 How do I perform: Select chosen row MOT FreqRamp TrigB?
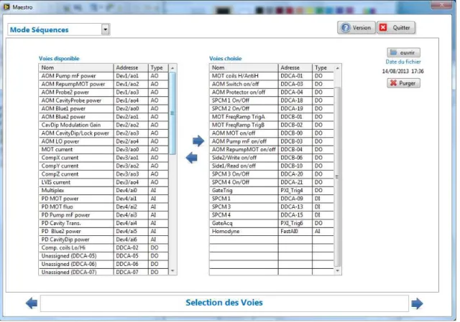click(272, 125)
